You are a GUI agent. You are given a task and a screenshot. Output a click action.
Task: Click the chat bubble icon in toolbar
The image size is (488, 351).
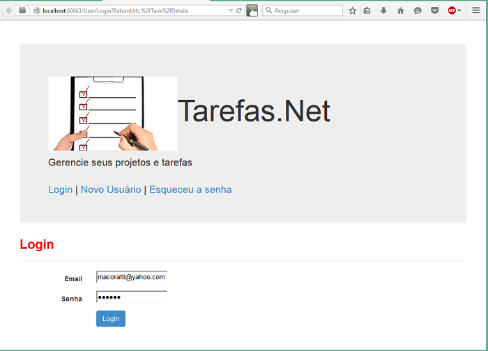(x=418, y=10)
